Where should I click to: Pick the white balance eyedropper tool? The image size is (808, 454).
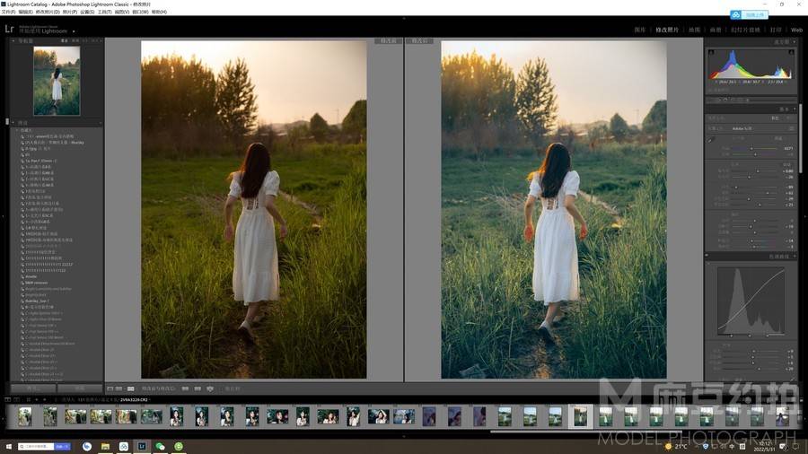[711, 140]
